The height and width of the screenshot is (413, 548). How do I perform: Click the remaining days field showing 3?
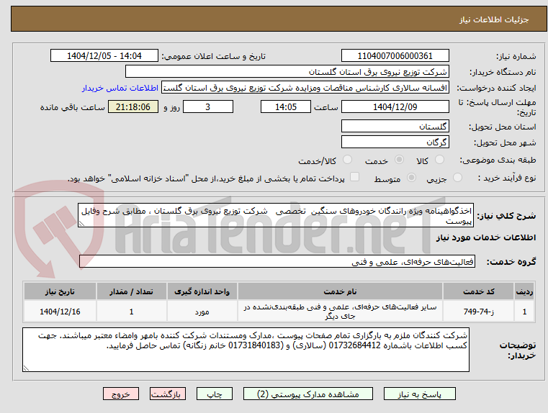tap(208, 106)
